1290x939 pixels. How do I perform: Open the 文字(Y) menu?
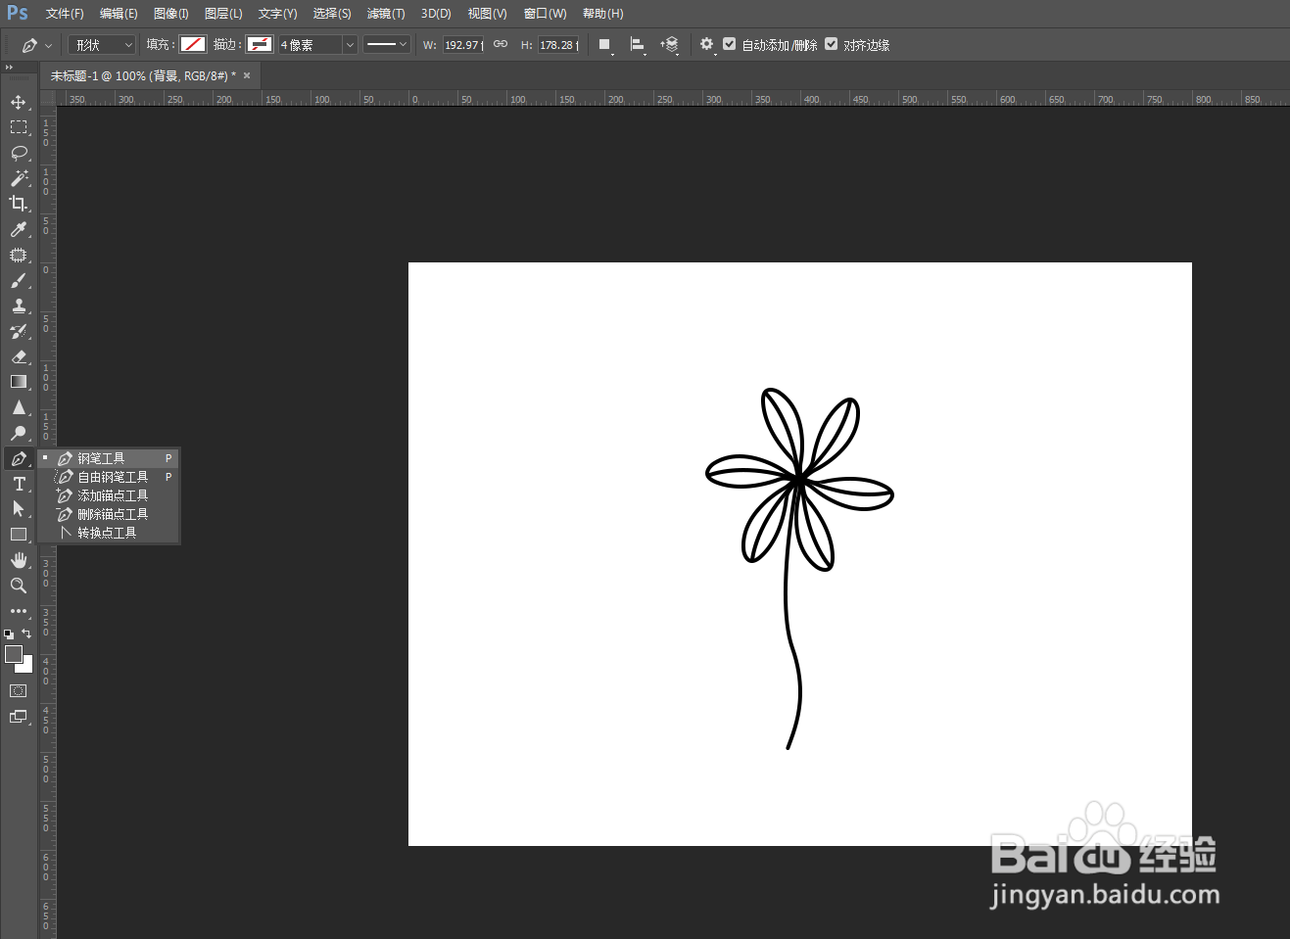pos(277,14)
